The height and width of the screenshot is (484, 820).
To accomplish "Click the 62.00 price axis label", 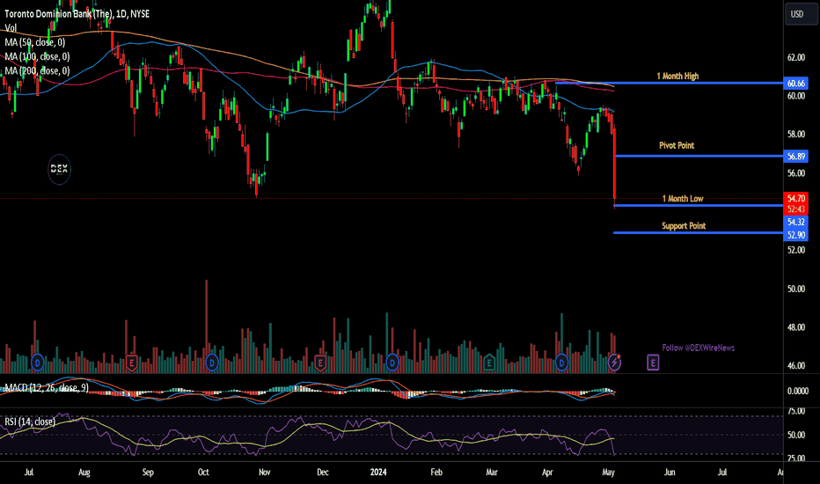I will (x=796, y=57).
